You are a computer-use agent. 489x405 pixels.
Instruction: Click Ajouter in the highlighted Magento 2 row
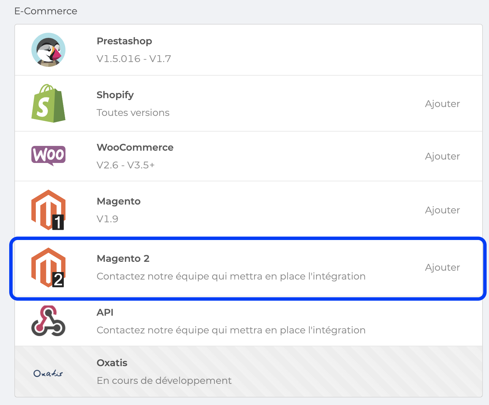(442, 267)
